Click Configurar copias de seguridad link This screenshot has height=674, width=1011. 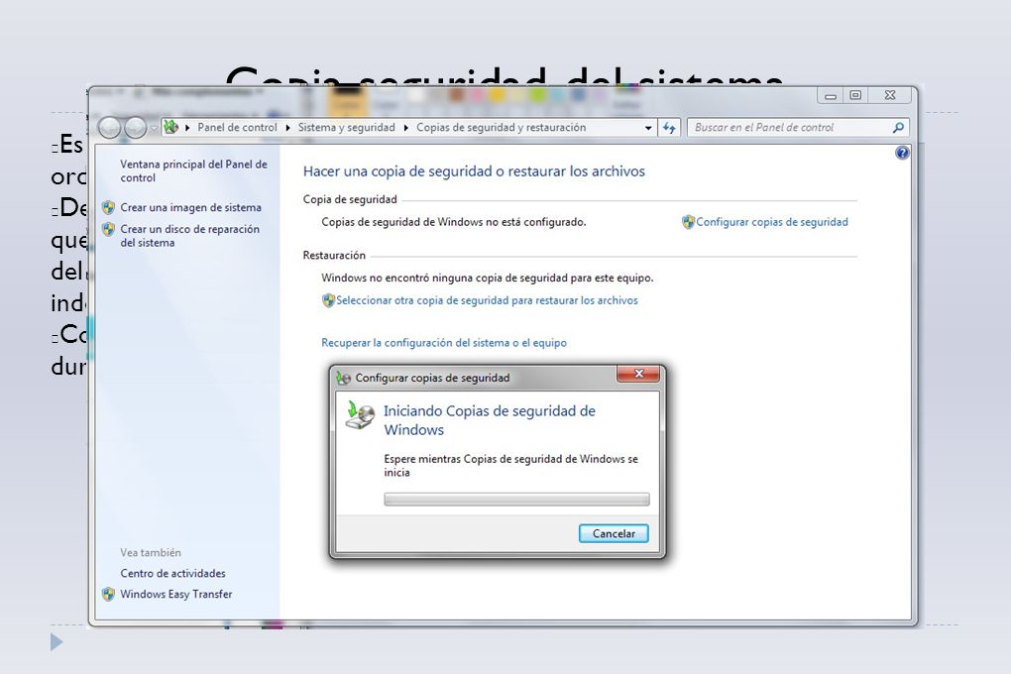[772, 222]
